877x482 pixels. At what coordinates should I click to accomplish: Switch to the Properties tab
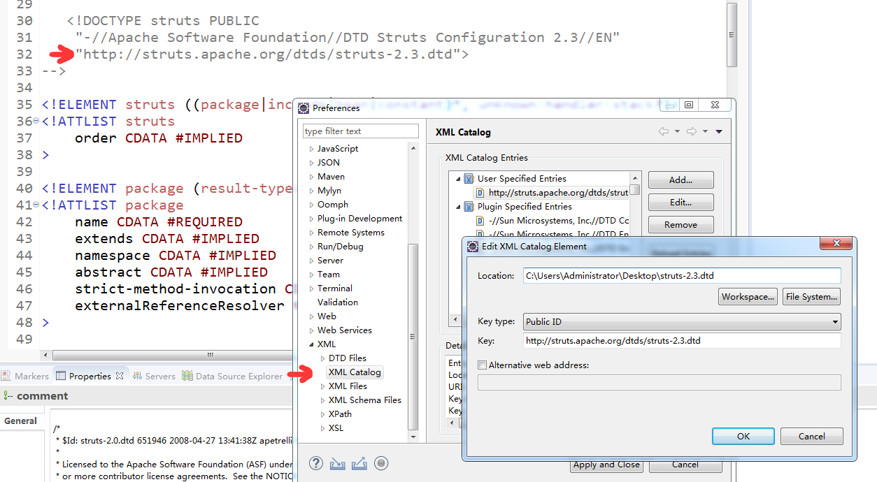pos(90,376)
